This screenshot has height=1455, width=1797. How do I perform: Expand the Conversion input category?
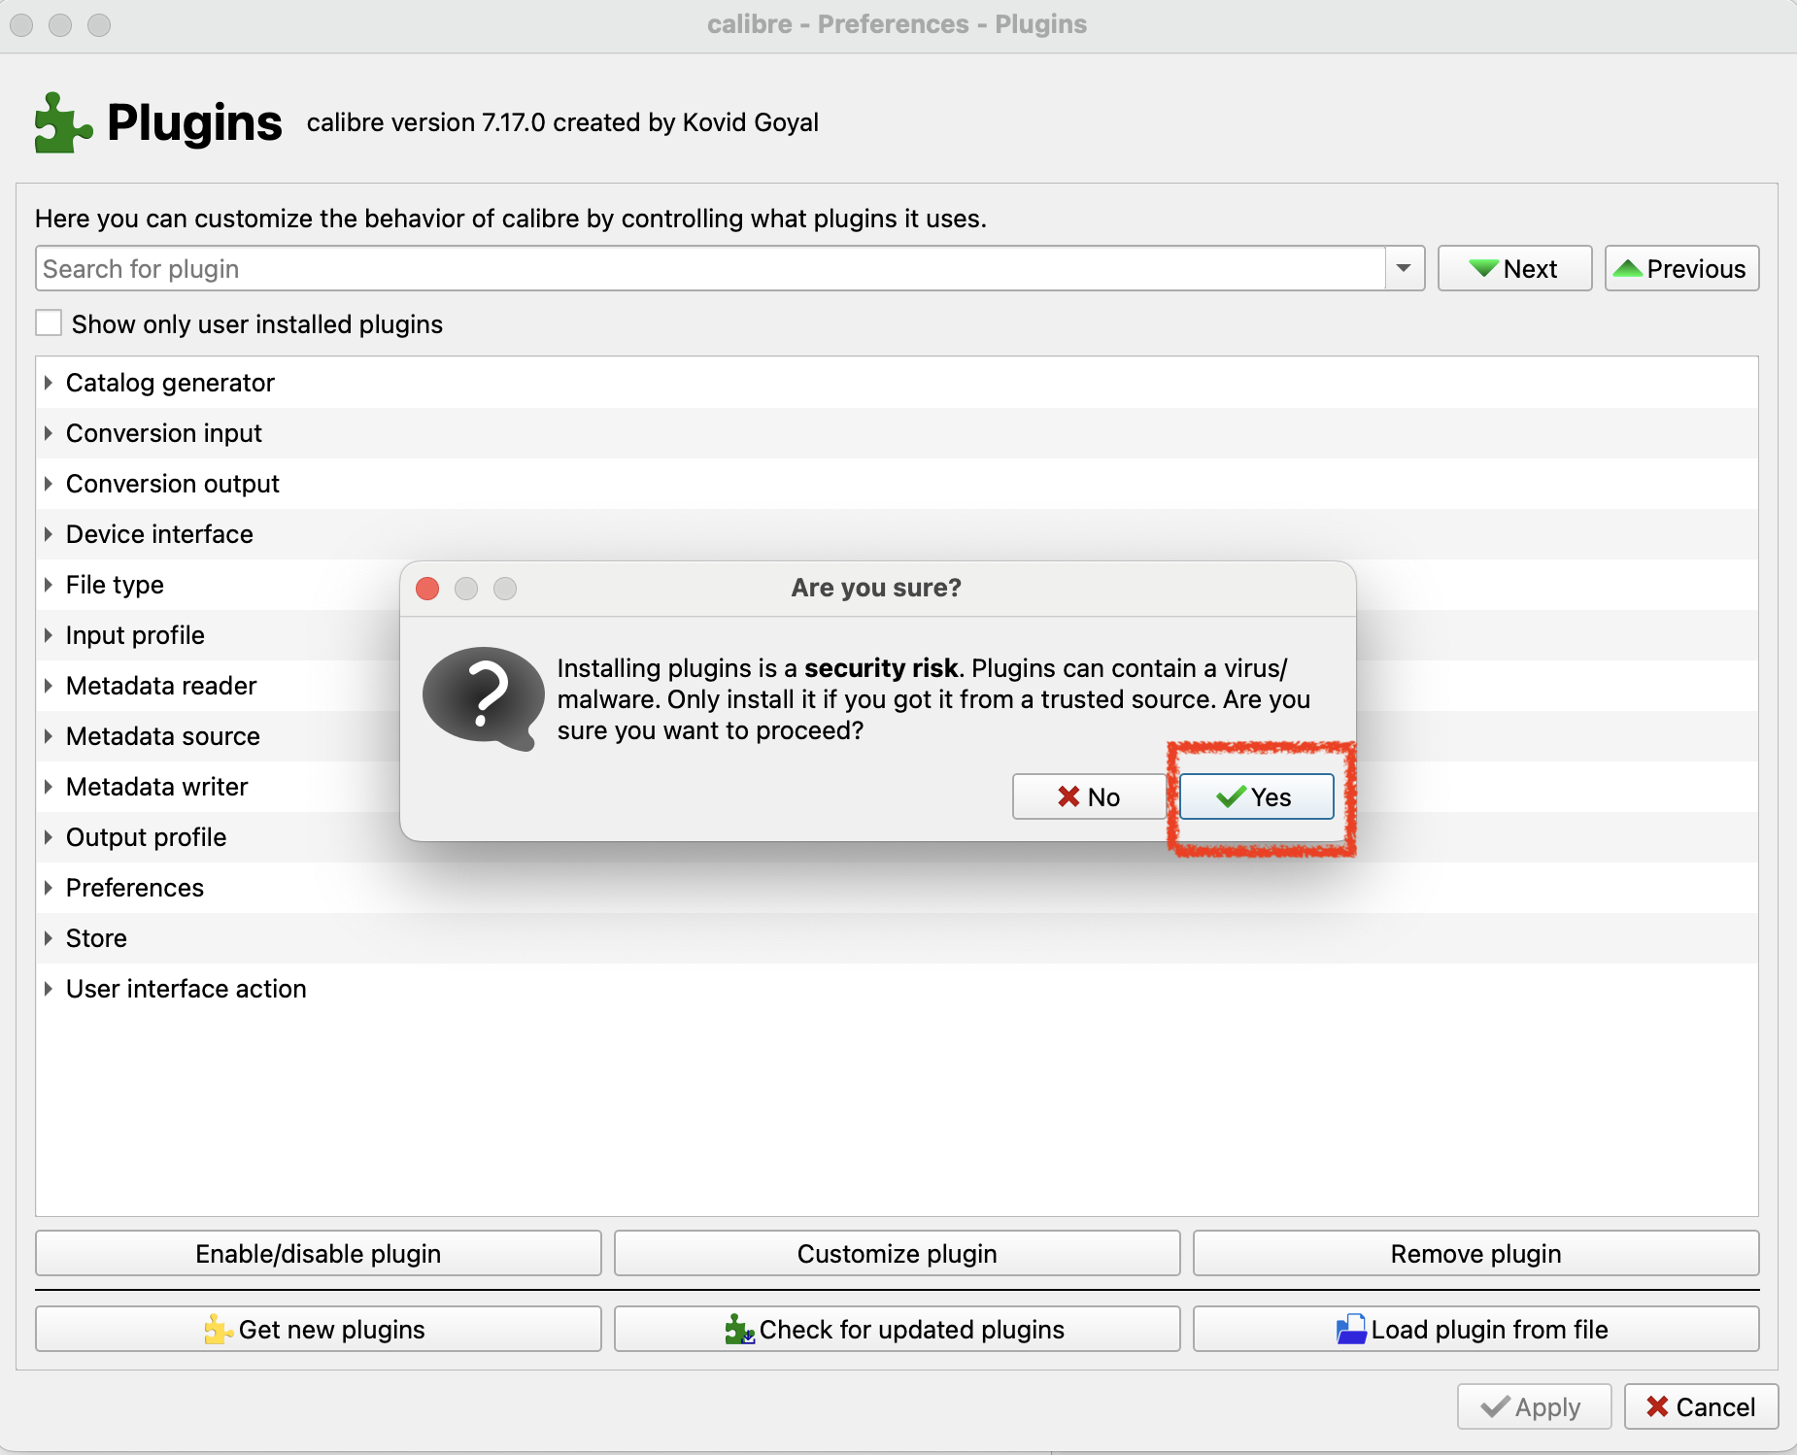[48, 433]
